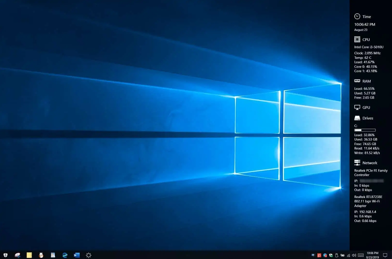The width and height of the screenshot is (392, 259).
Task: Launch the Edge browser from taskbar
Action: [x=65, y=255]
